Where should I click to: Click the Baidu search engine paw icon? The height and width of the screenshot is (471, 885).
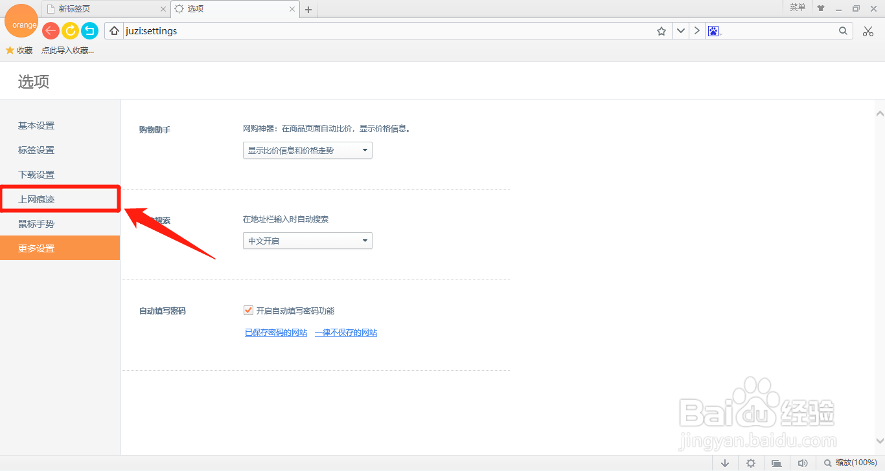(714, 30)
